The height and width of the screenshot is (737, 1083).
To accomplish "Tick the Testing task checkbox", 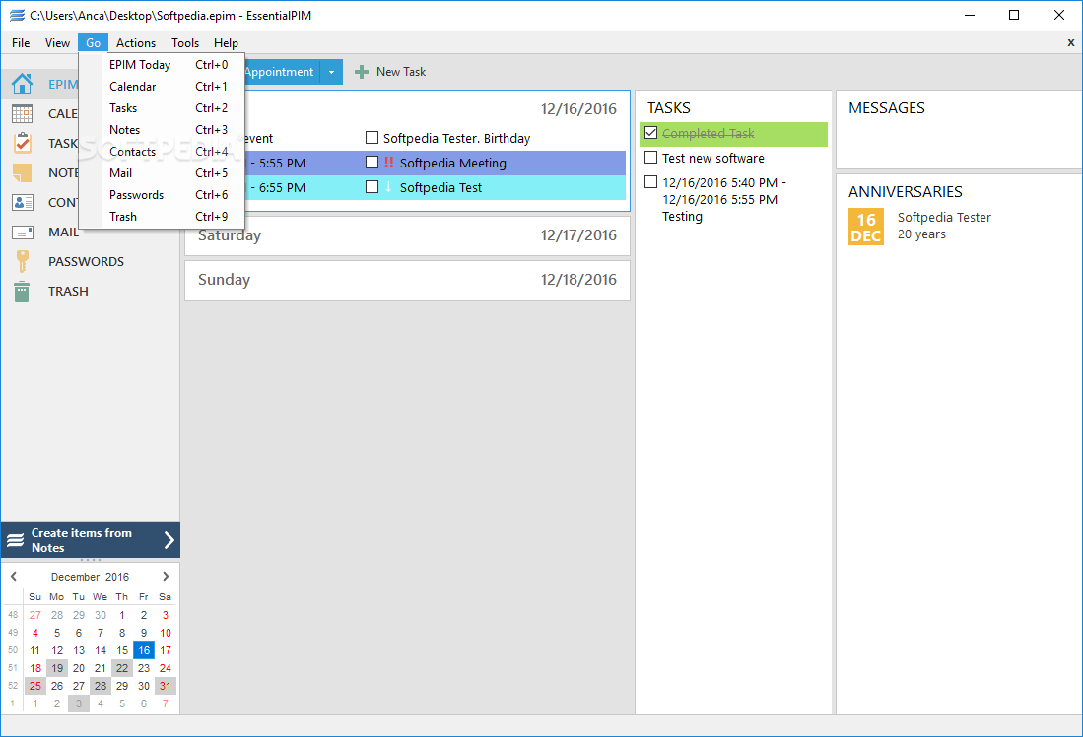I will [650, 181].
